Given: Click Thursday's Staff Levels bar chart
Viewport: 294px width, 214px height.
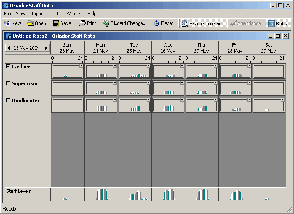Looking at the screenshot, I should 203,194.
